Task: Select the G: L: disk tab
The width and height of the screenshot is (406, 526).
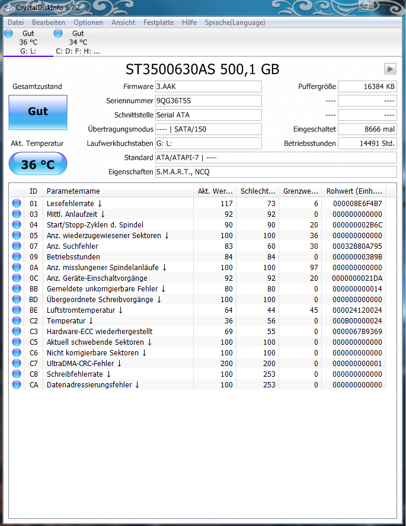Action: tap(28, 42)
